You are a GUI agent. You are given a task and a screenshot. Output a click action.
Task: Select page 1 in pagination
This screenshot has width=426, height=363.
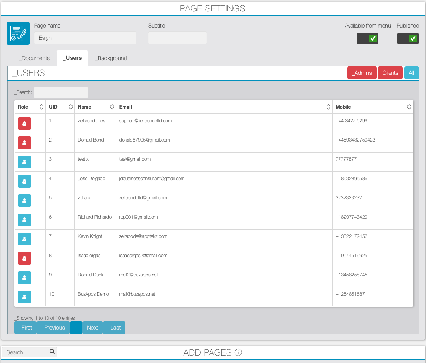tap(76, 328)
